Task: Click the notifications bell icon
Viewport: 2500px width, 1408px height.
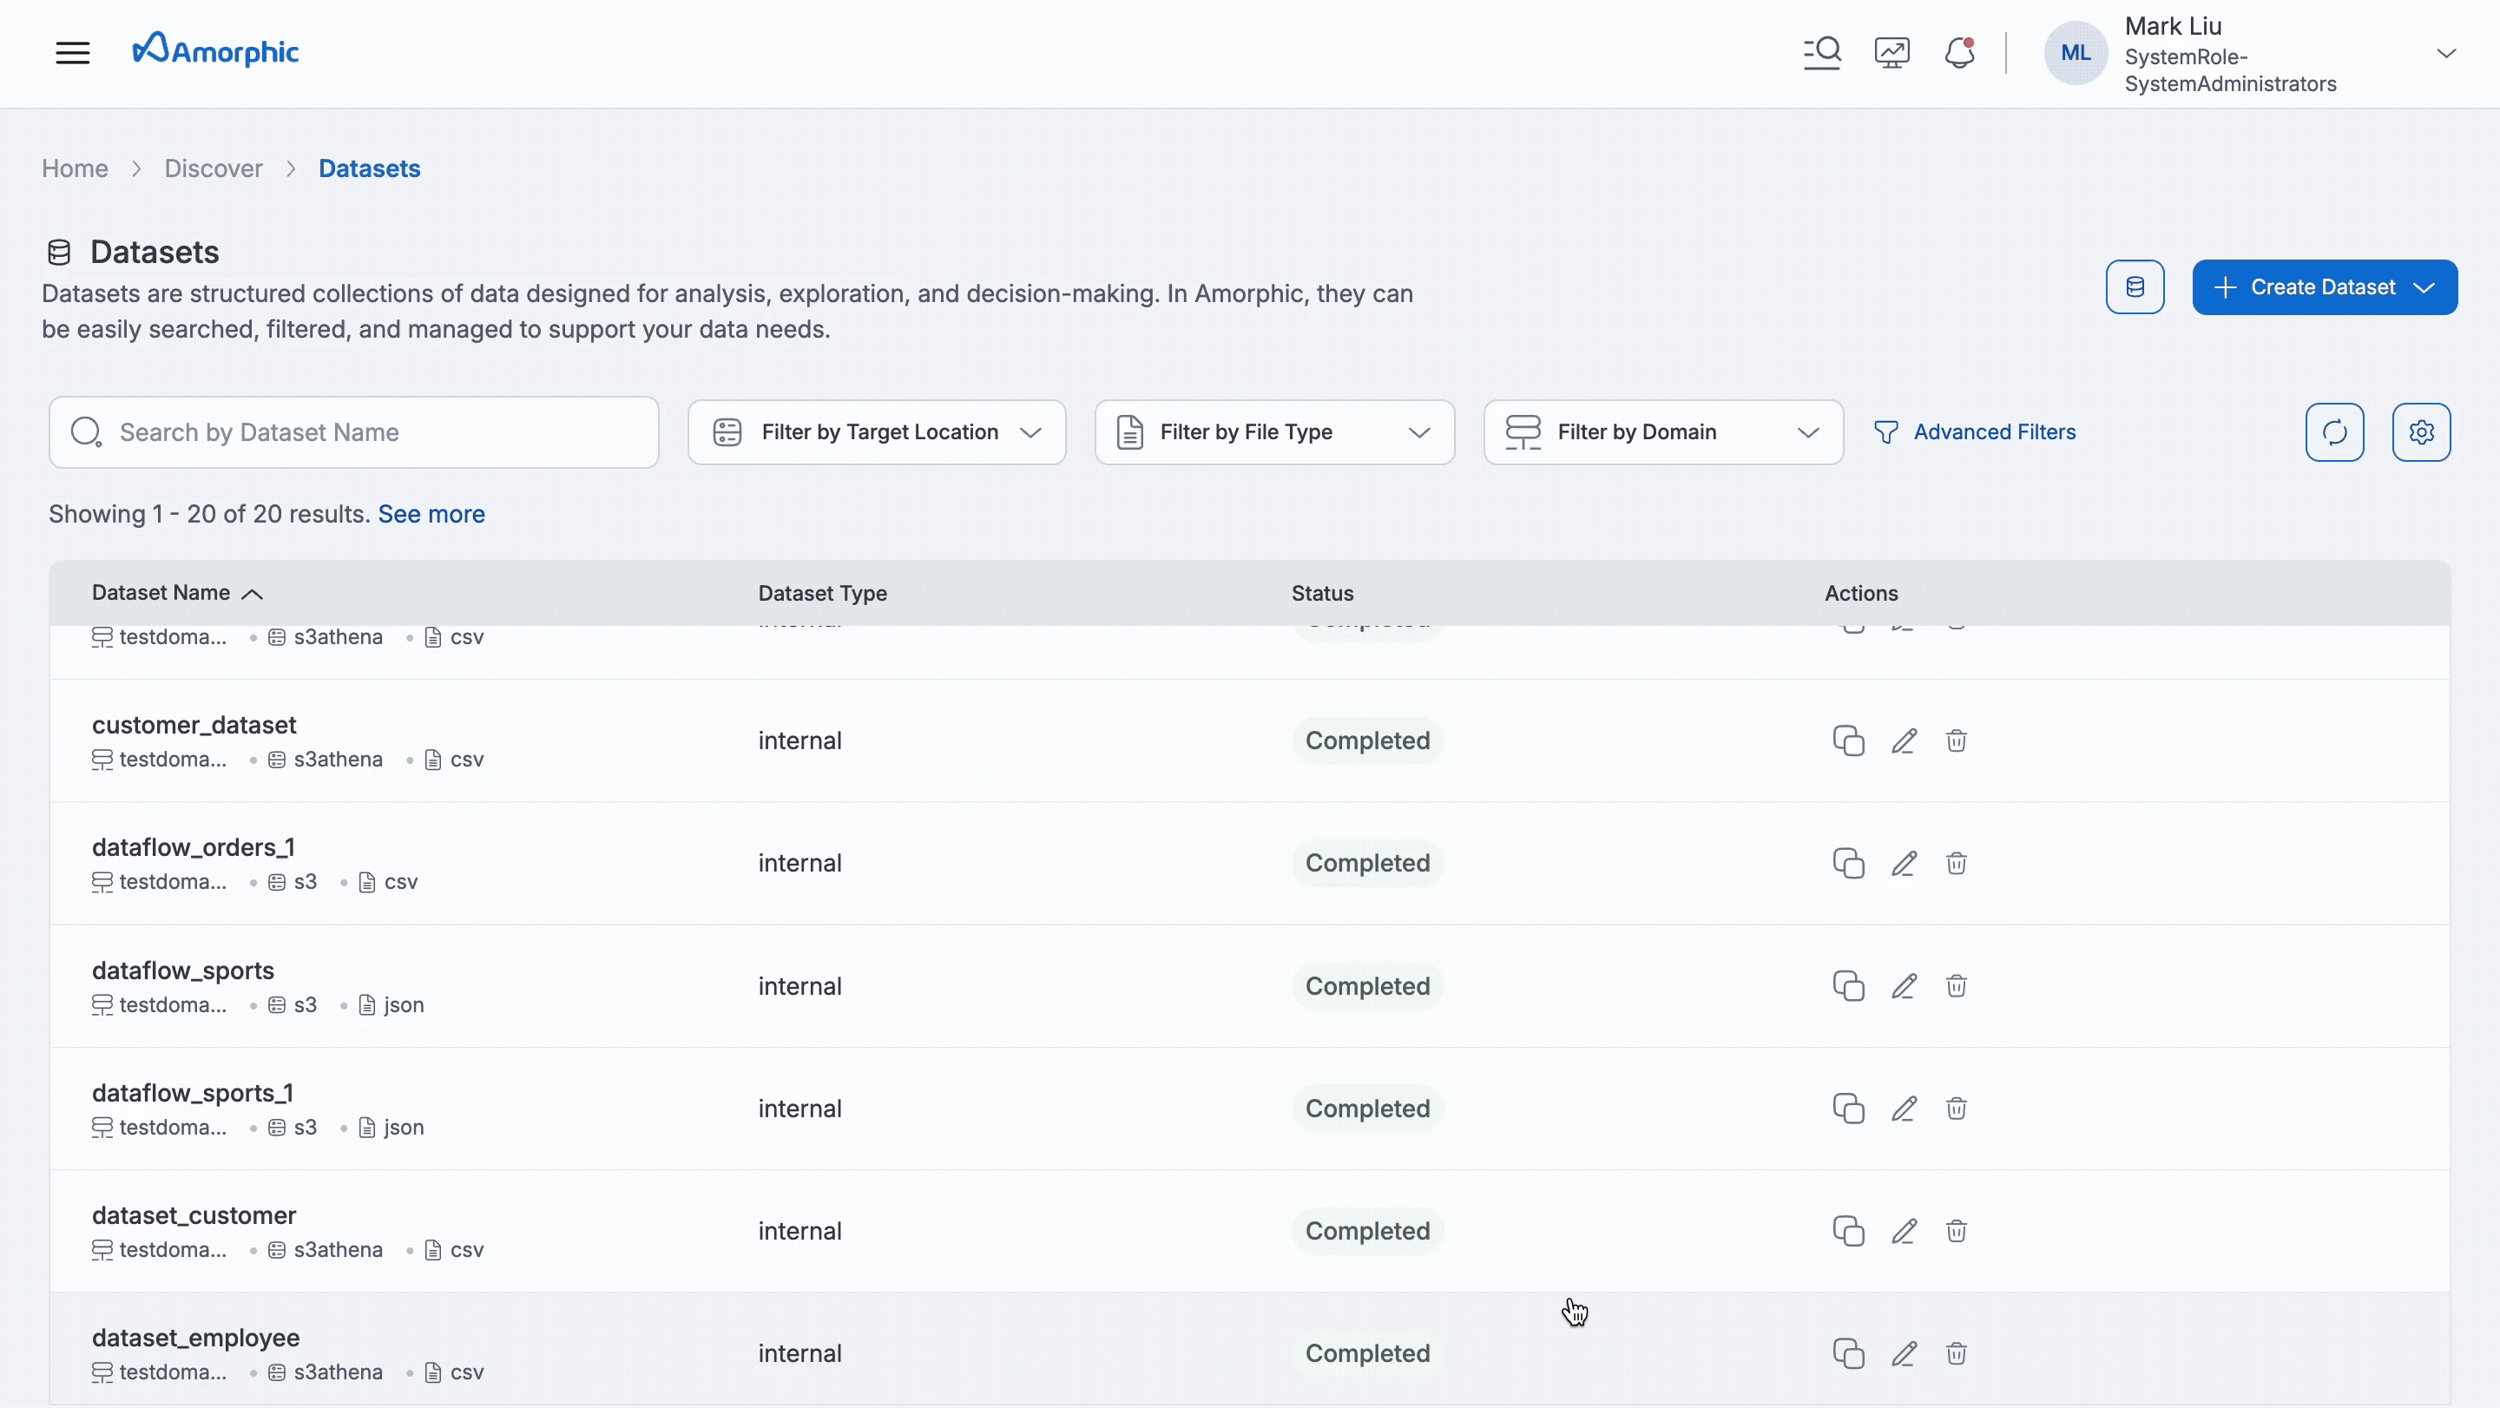Action: 1959,52
